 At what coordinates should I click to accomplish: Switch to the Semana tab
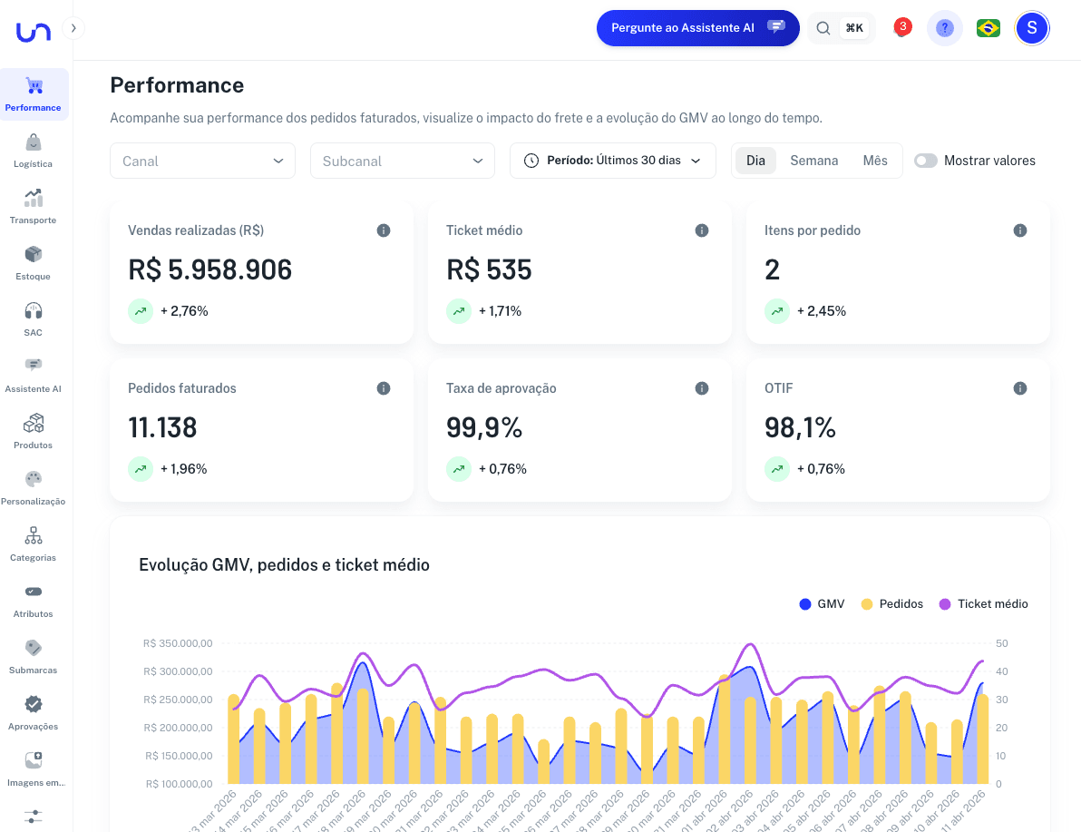pyautogui.click(x=813, y=161)
